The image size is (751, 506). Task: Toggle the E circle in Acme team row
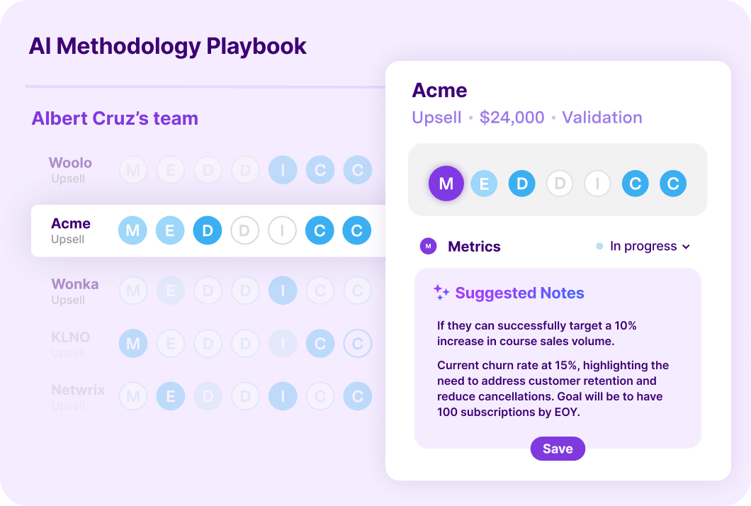tap(170, 230)
